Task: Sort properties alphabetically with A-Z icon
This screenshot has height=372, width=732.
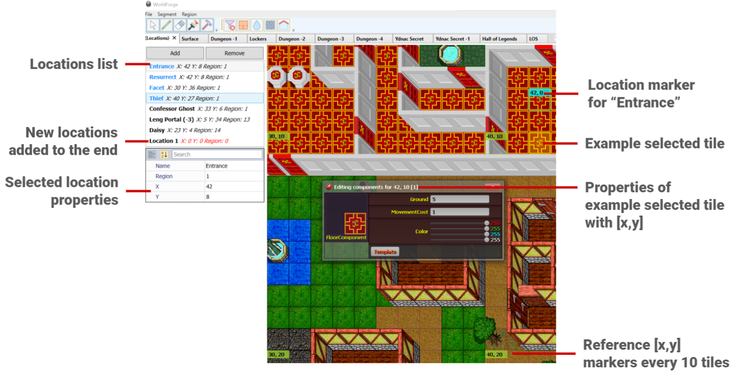Action: [164, 154]
